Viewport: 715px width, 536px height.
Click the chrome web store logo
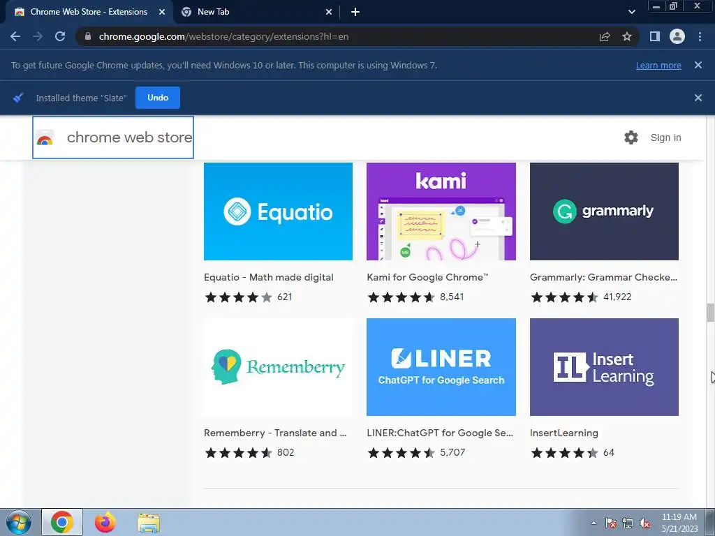click(113, 137)
